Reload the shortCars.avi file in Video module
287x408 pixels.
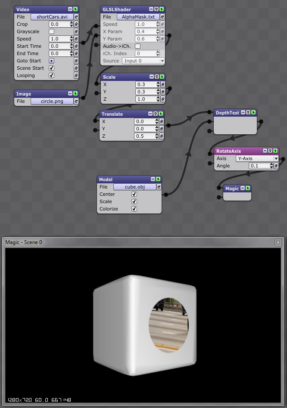[x=76, y=17]
